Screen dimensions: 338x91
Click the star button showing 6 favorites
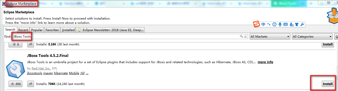[x=15, y=44]
